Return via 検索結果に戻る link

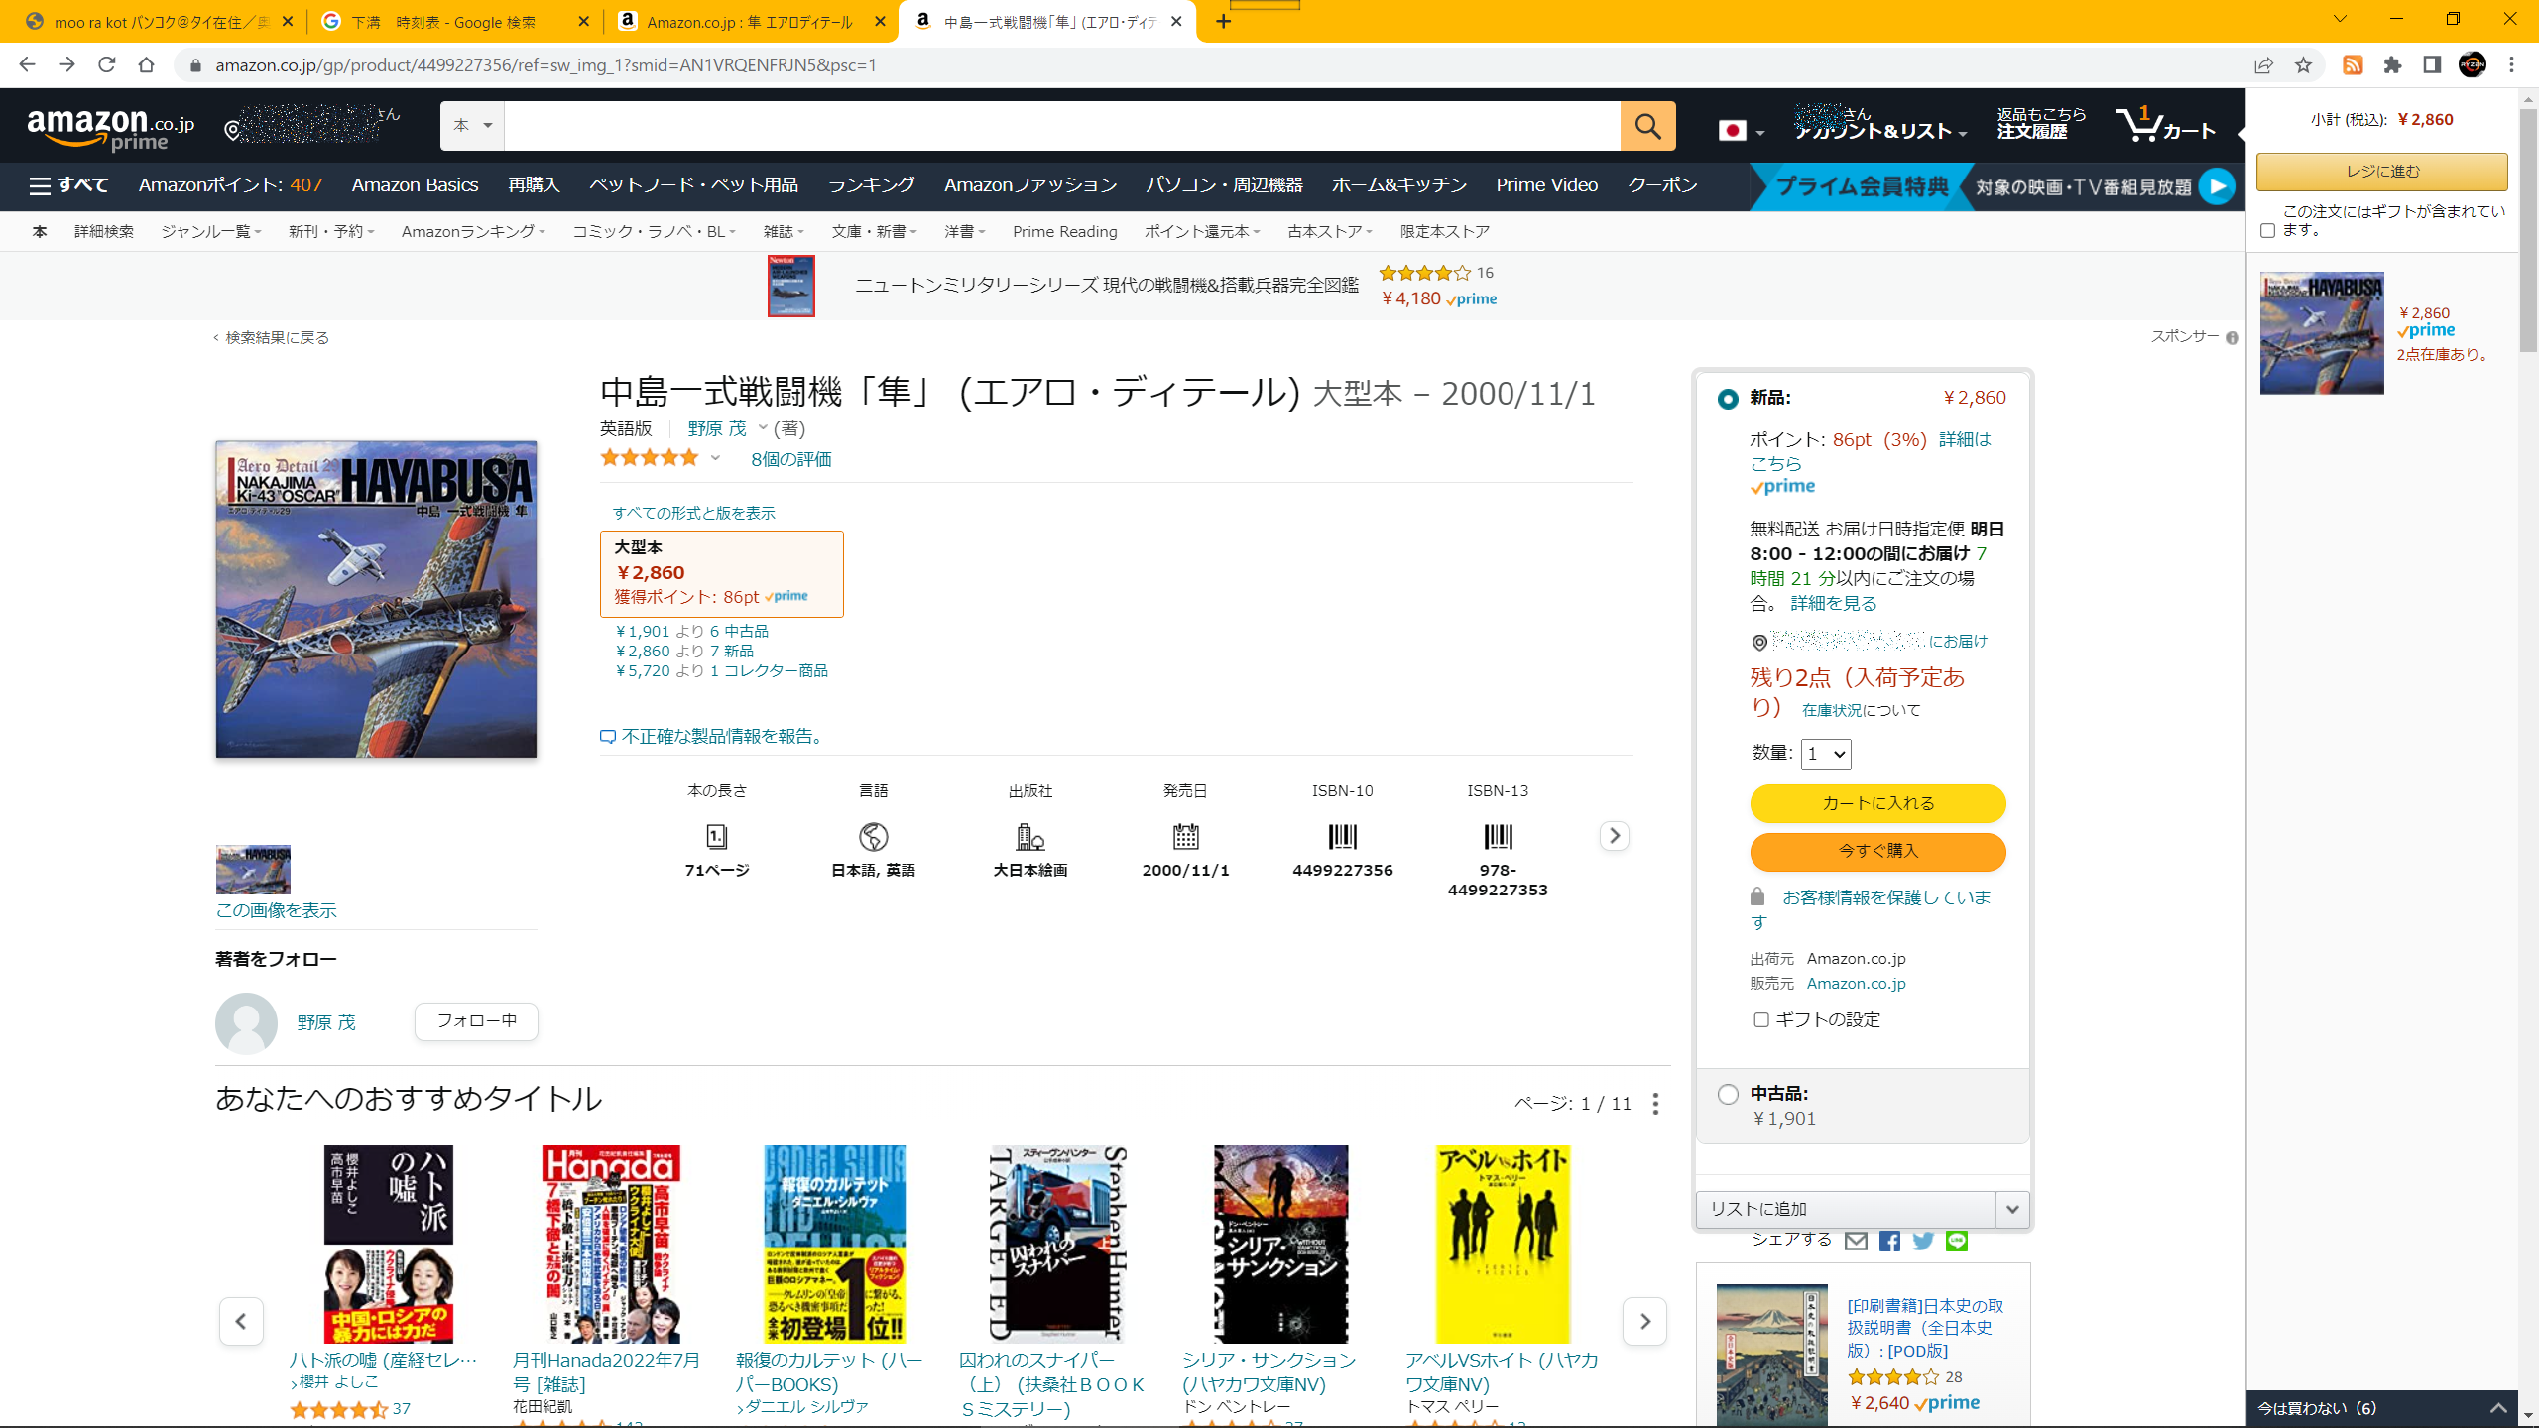tap(277, 338)
